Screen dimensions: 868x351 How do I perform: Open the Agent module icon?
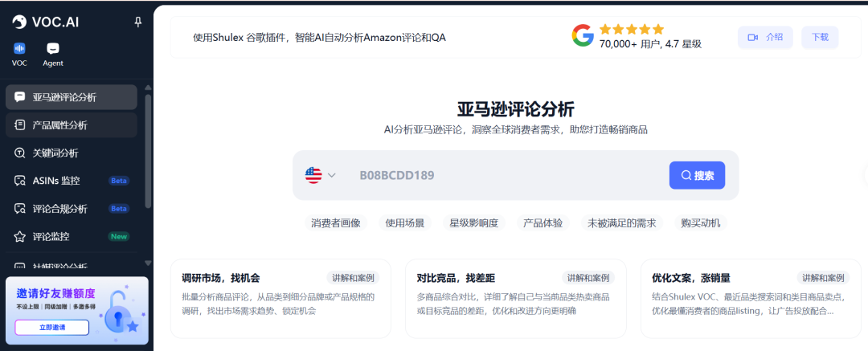53,49
